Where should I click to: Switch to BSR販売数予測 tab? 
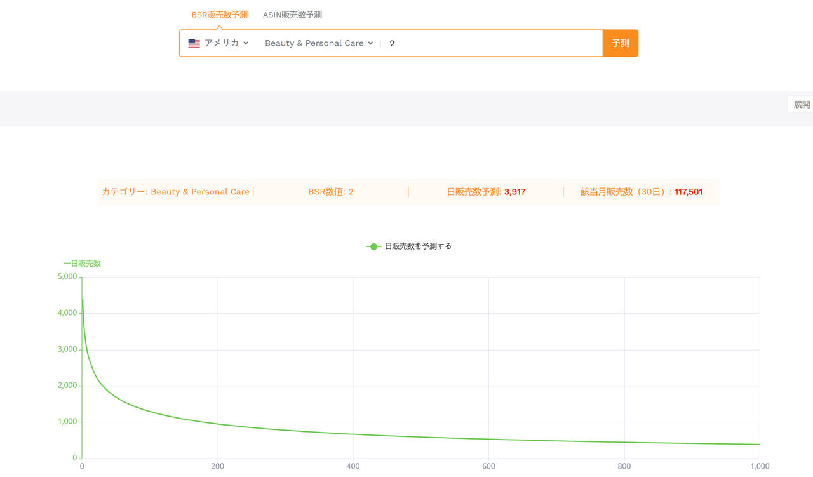coord(220,15)
